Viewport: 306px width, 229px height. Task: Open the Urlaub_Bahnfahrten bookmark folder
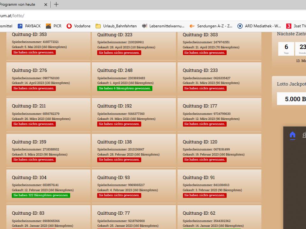tap(116, 26)
